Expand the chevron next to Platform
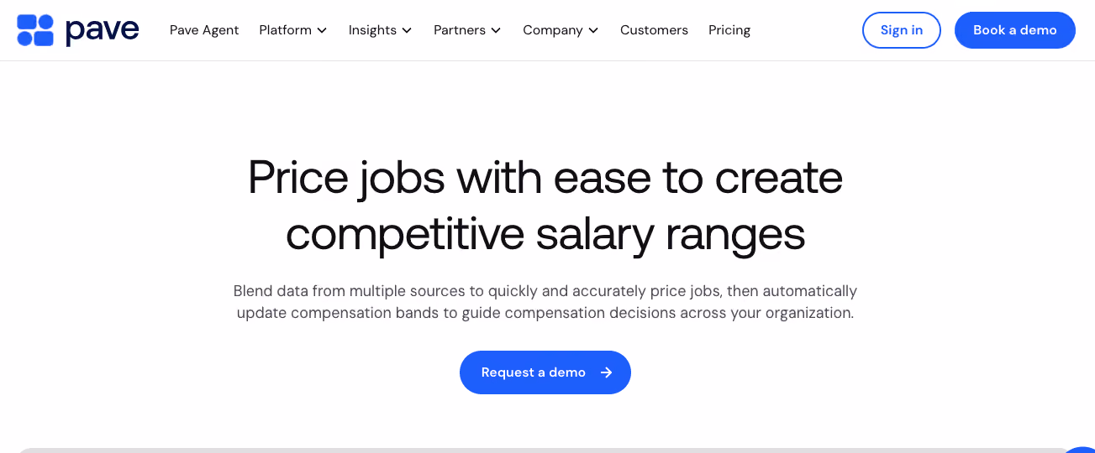1095x453 pixels. 322,30
